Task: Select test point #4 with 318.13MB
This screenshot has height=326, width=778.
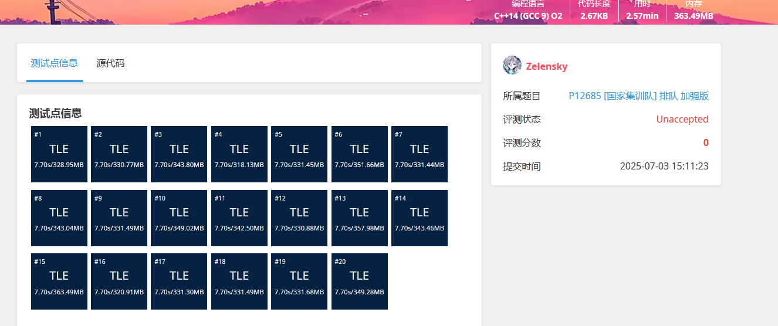Action: [239, 154]
